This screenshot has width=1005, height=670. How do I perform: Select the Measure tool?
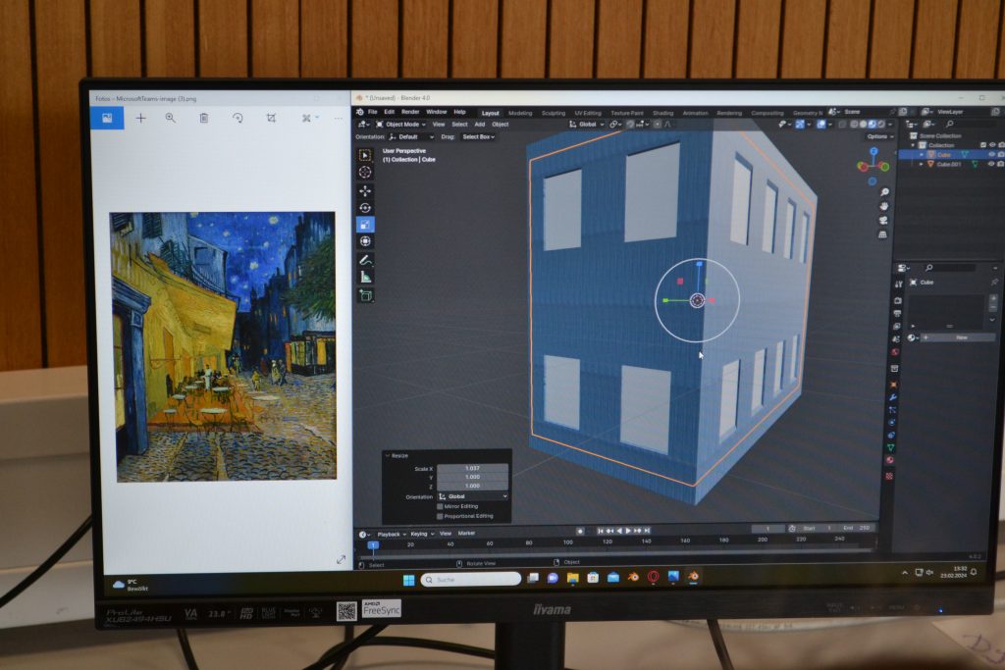pos(365,277)
